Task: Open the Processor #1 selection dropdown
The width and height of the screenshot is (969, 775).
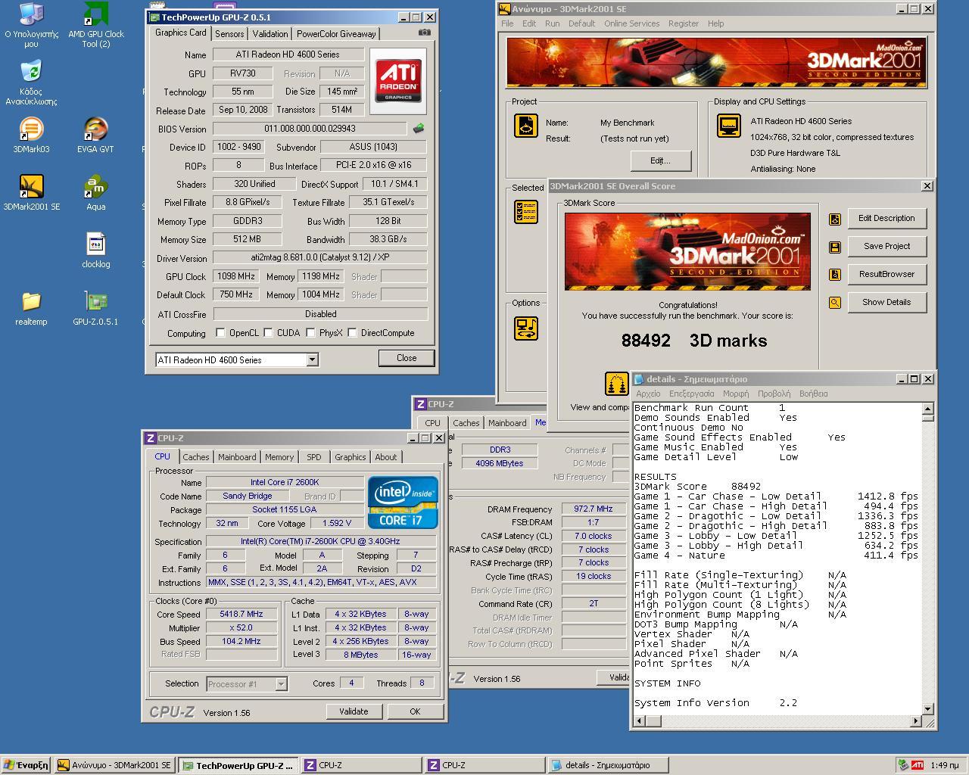Action: pos(281,684)
